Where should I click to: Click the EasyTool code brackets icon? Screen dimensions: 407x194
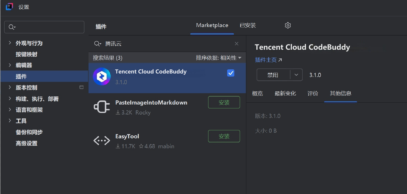pos(102,140)
